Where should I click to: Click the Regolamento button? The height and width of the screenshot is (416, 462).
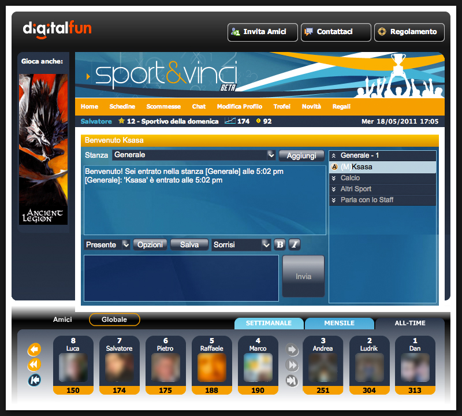[x=409, y=32]
